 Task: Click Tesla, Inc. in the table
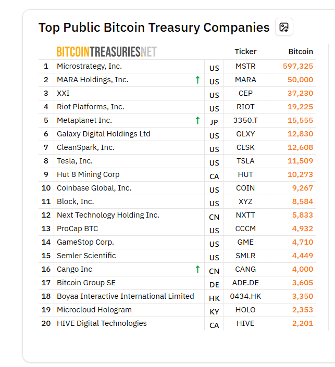[x=75, y=161]
